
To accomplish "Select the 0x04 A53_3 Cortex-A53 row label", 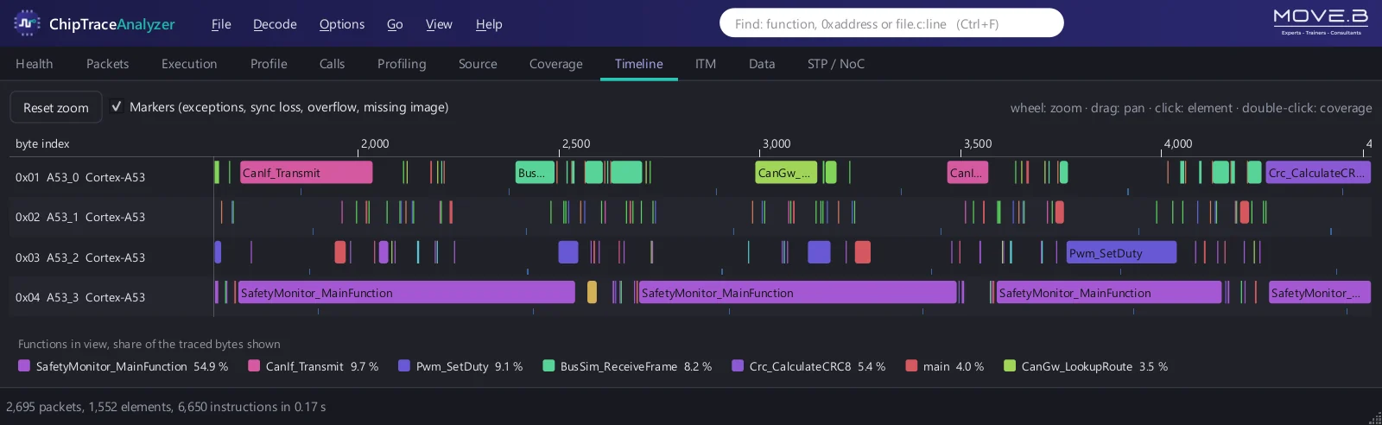I will pyautogui.click(x=80, y=297).
